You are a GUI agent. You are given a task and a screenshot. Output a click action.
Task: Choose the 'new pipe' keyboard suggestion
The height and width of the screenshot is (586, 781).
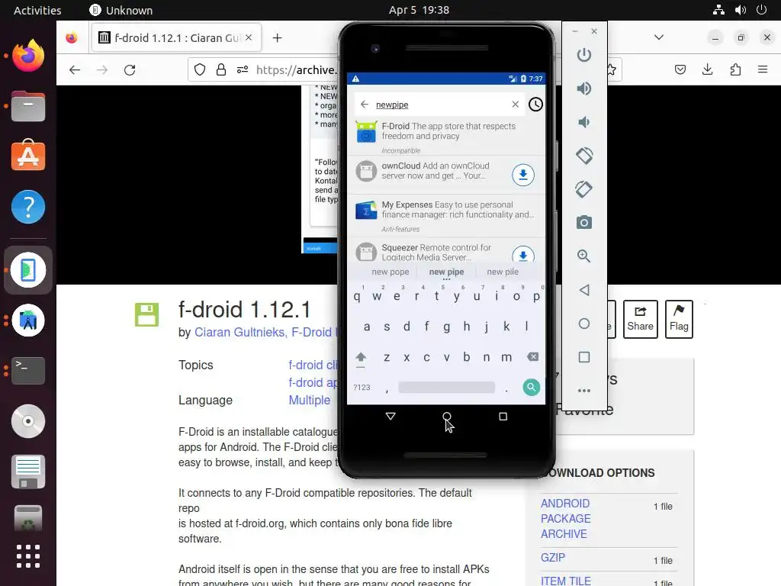pos(446,272)
